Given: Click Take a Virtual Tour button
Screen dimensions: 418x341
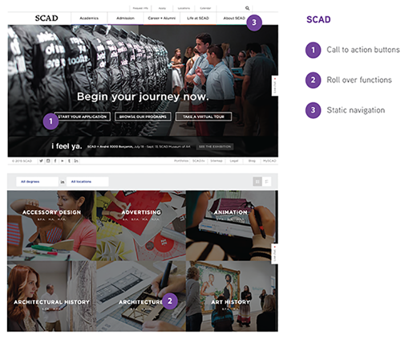Looking at the screenshot, I should (203, 117).
